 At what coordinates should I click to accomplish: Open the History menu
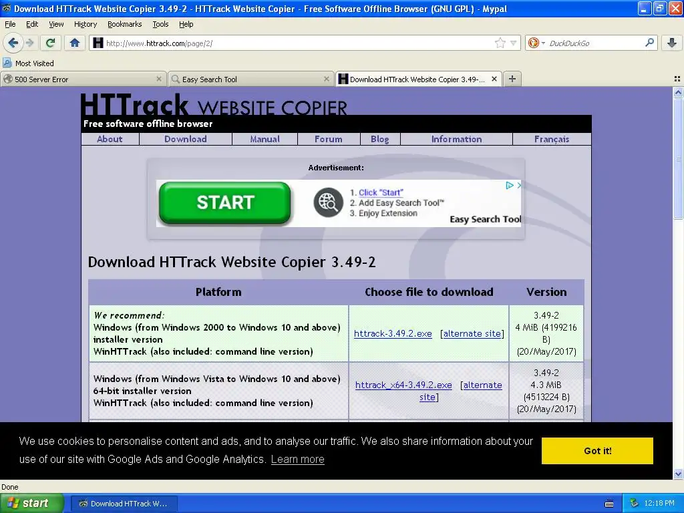tap(85, 24)
